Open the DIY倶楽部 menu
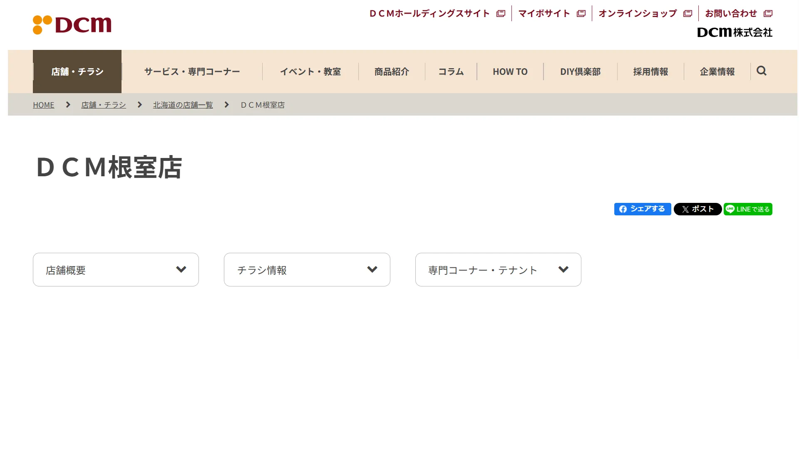The image size is (799, 449). pos(581,72)
